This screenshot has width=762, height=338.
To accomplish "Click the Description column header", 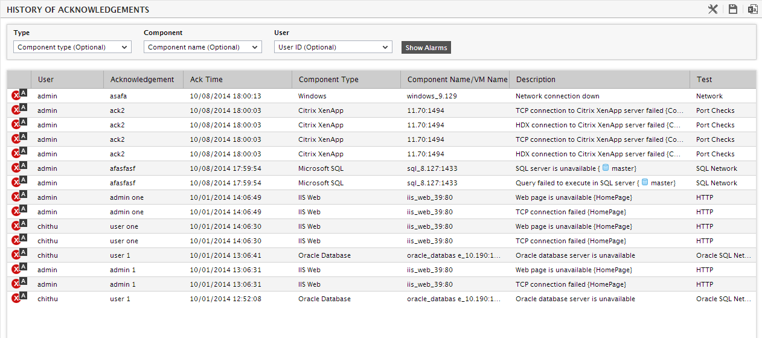I will (x=536, y=79).
